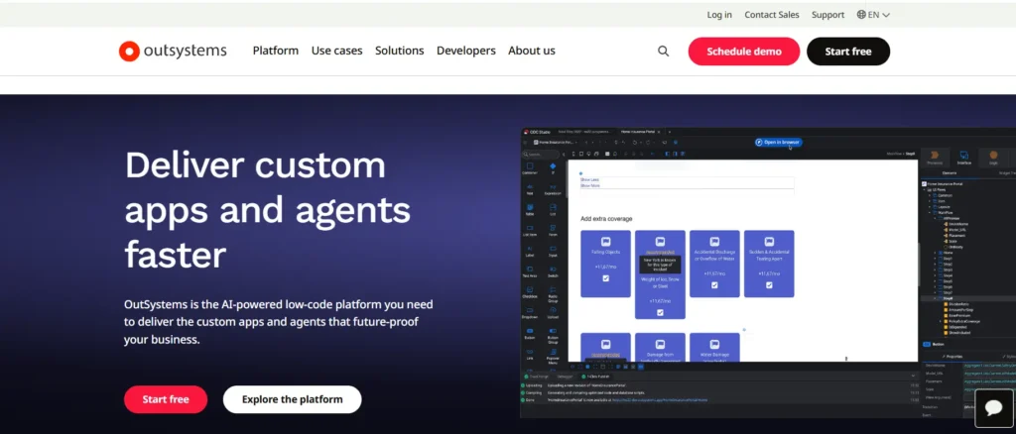1016x434 pixels.
Task: Collapse the UI Flows tree node
Action: [x=925, y=189]
